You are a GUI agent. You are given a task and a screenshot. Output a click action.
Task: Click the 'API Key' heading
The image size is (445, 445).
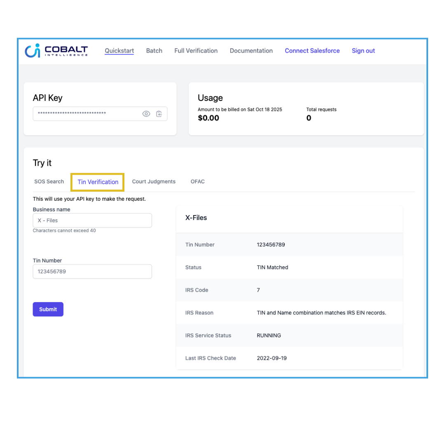(47, 98)
